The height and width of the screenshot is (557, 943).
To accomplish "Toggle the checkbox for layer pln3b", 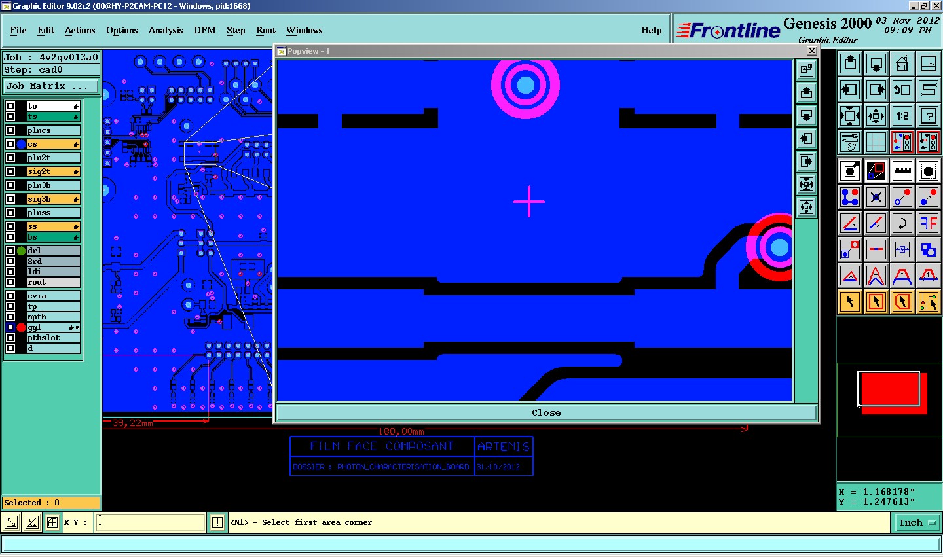I will point(10,185).
